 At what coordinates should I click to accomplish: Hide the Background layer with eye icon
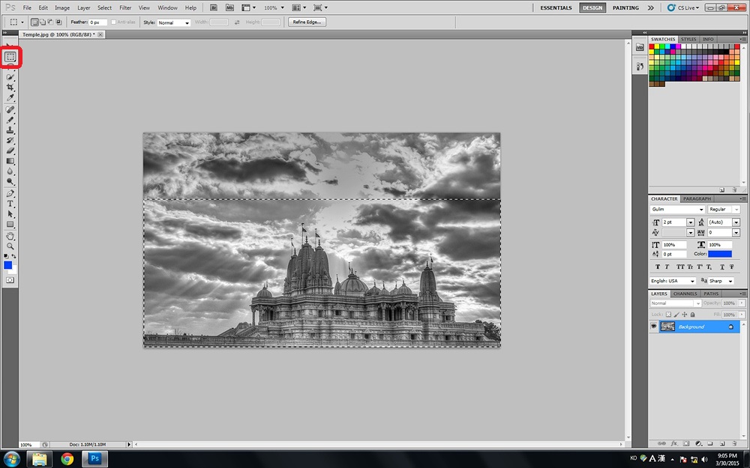click(x=653, y=326)
